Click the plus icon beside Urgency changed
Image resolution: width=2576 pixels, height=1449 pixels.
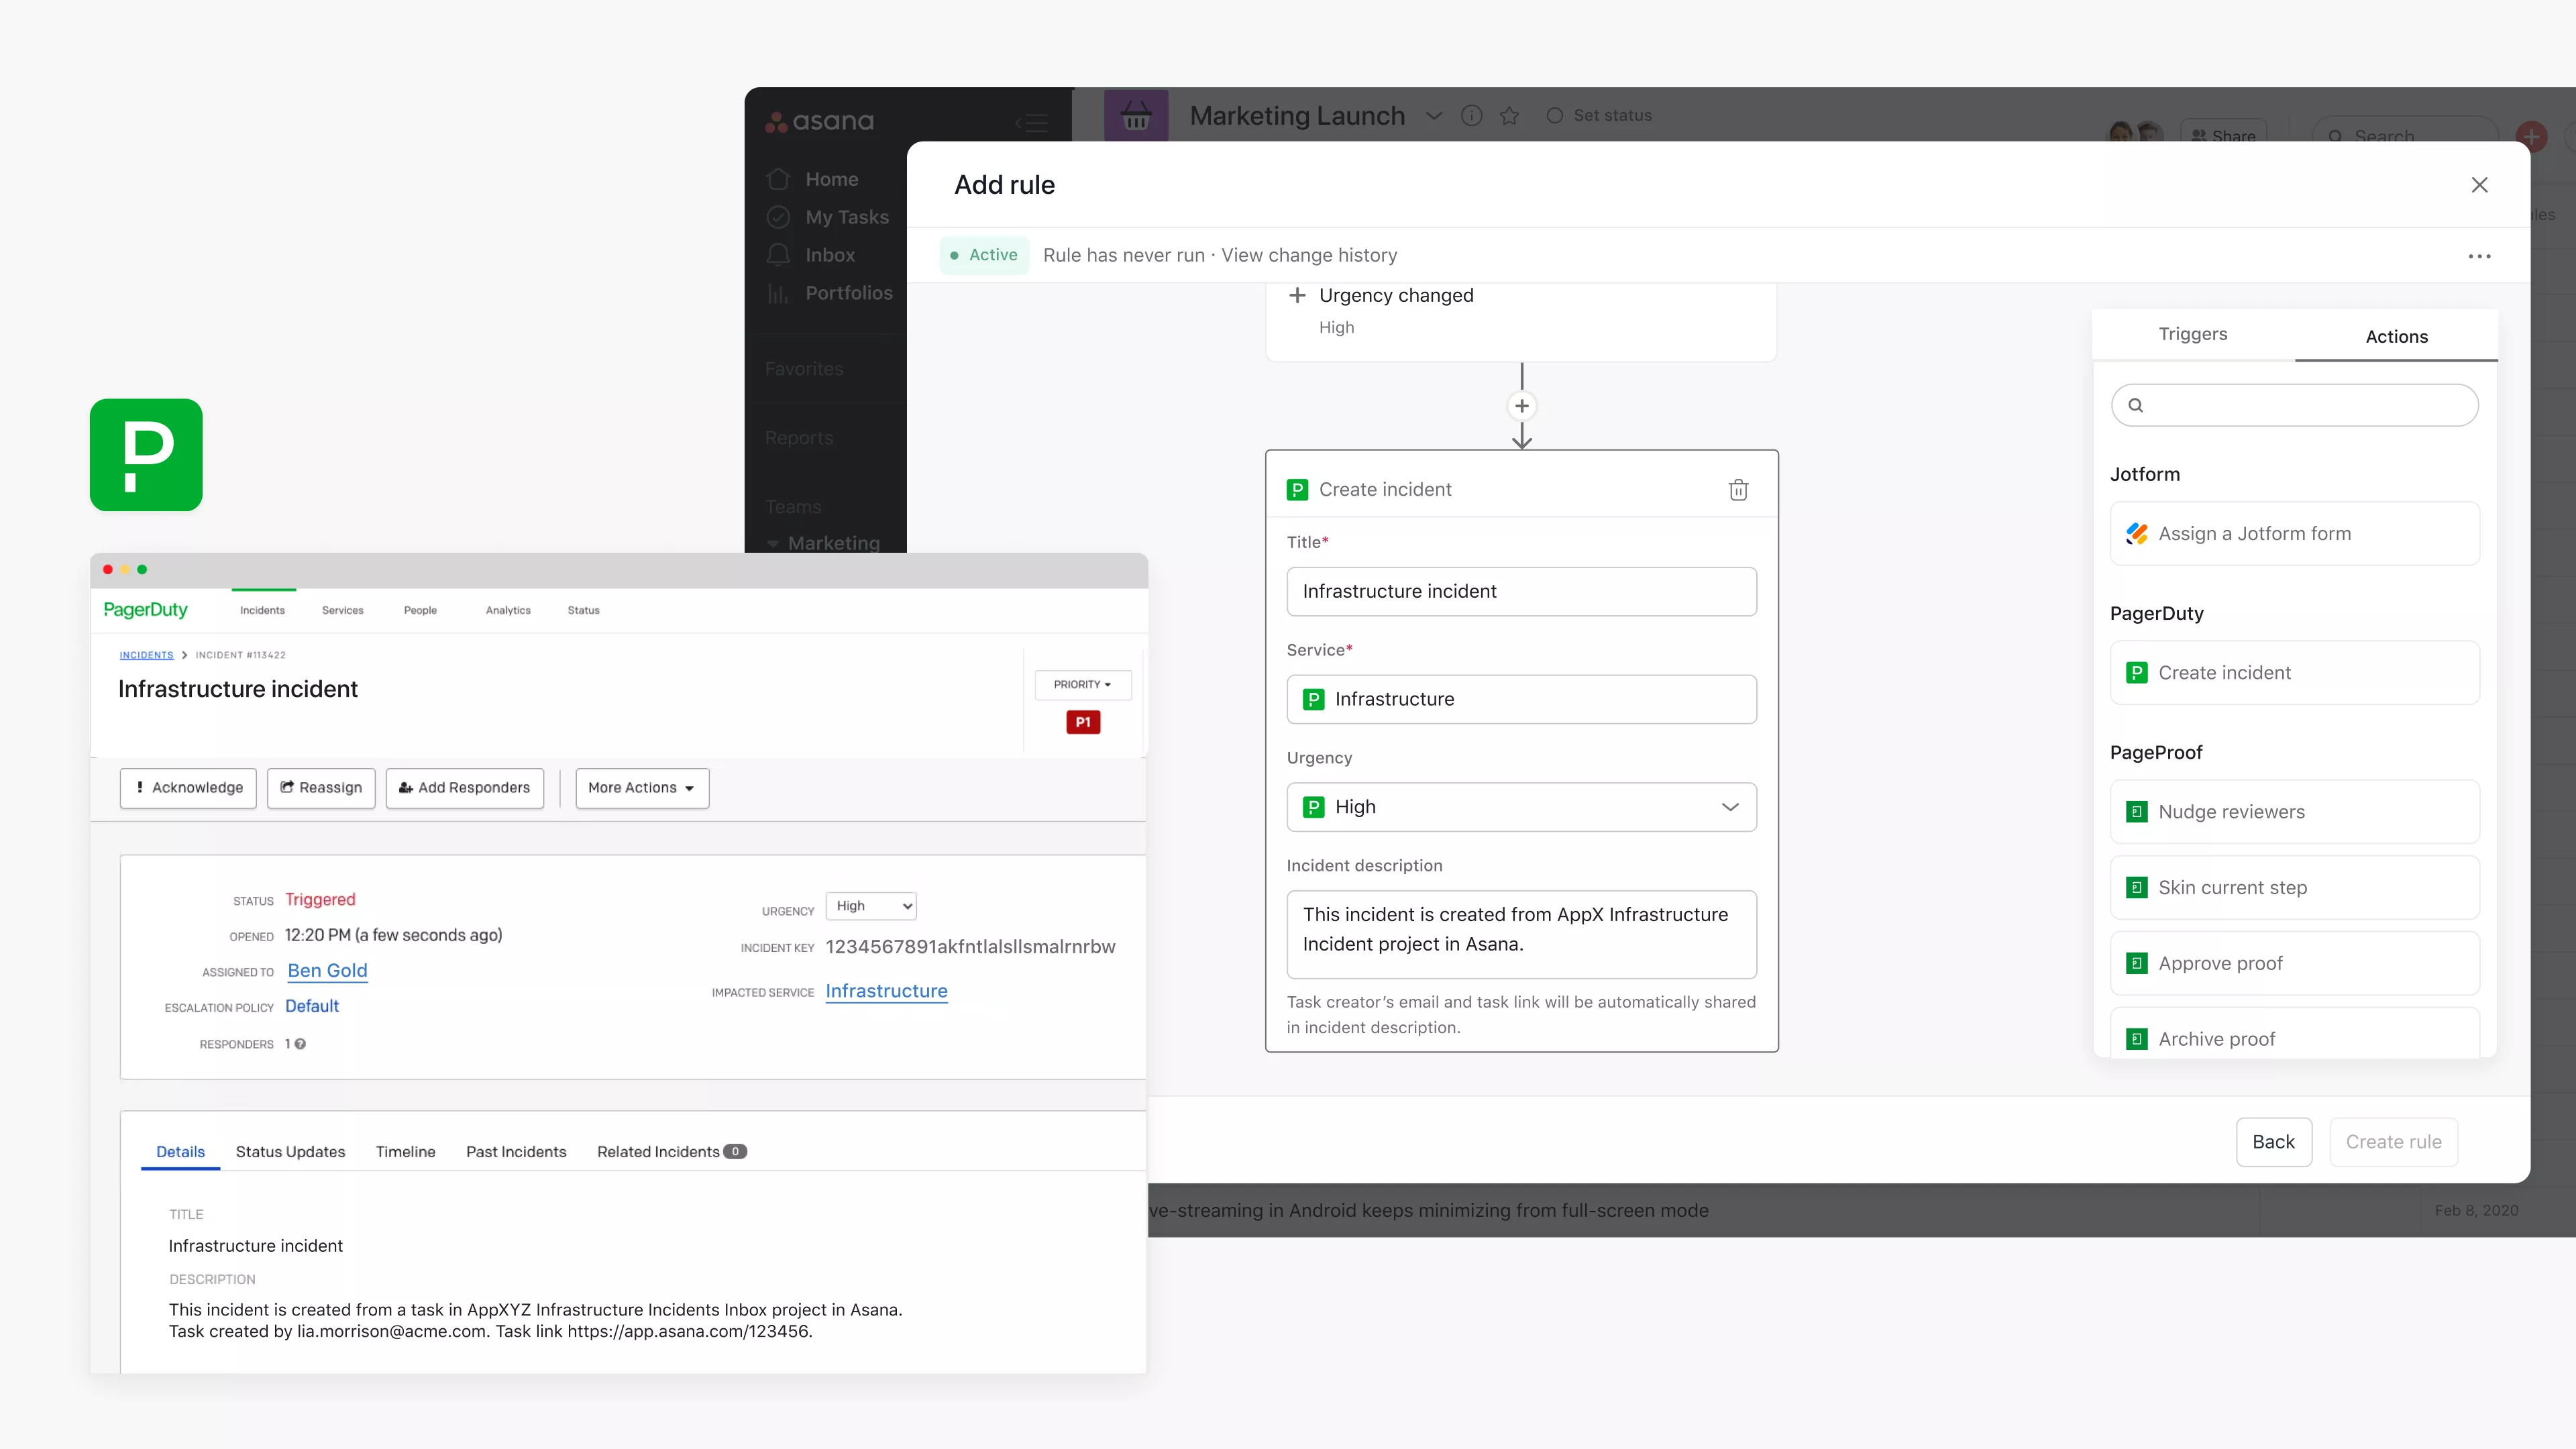1297,295
